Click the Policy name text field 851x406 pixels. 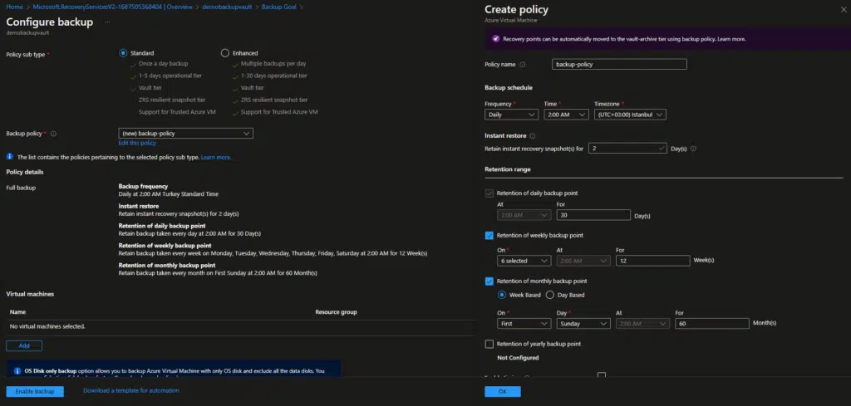coord(619,65)
